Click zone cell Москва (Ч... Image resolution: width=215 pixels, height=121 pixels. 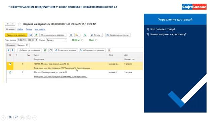(x=114, y=72)
